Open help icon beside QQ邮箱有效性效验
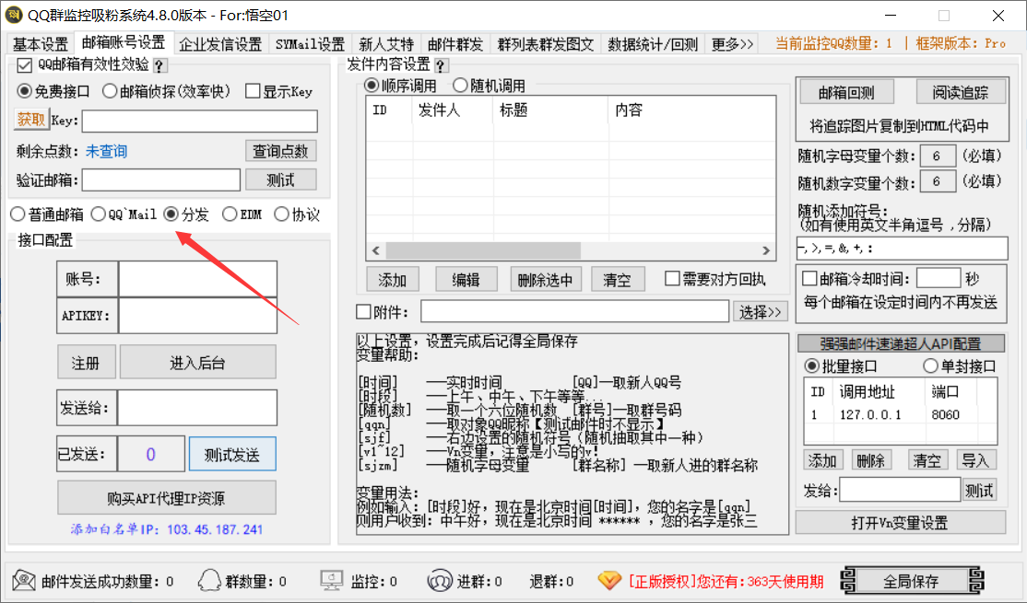Image resolution: width=1027 pixels, height=603 pixels. [x=159, y=65]
